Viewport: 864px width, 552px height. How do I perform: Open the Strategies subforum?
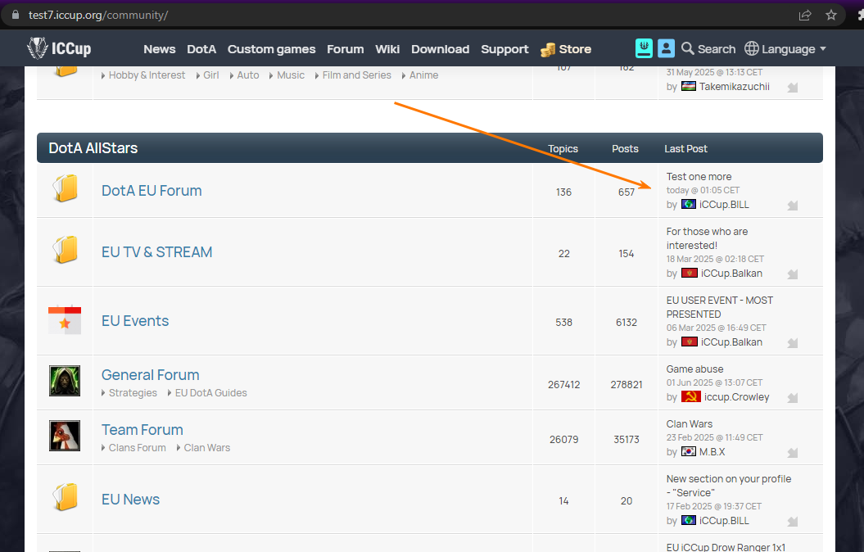(x=133, y=393)
